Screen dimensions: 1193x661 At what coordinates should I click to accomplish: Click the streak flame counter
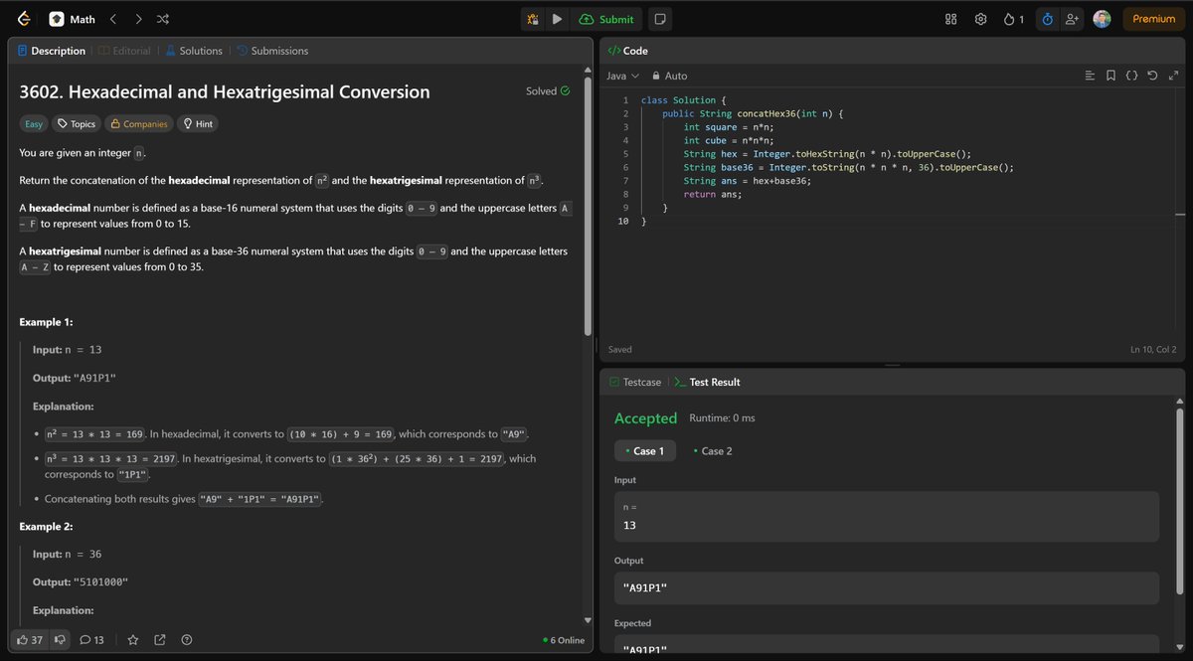pyautogui.click(x=1013, y=19)
